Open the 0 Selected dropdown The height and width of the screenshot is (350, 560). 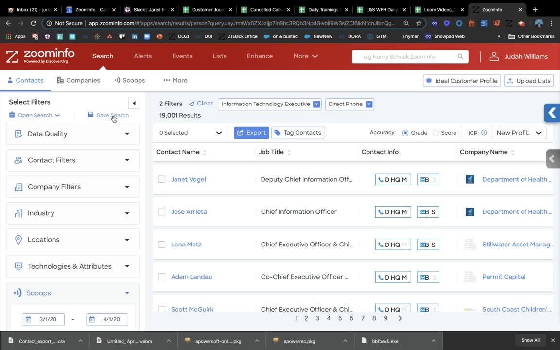click(x=191, y=133)
